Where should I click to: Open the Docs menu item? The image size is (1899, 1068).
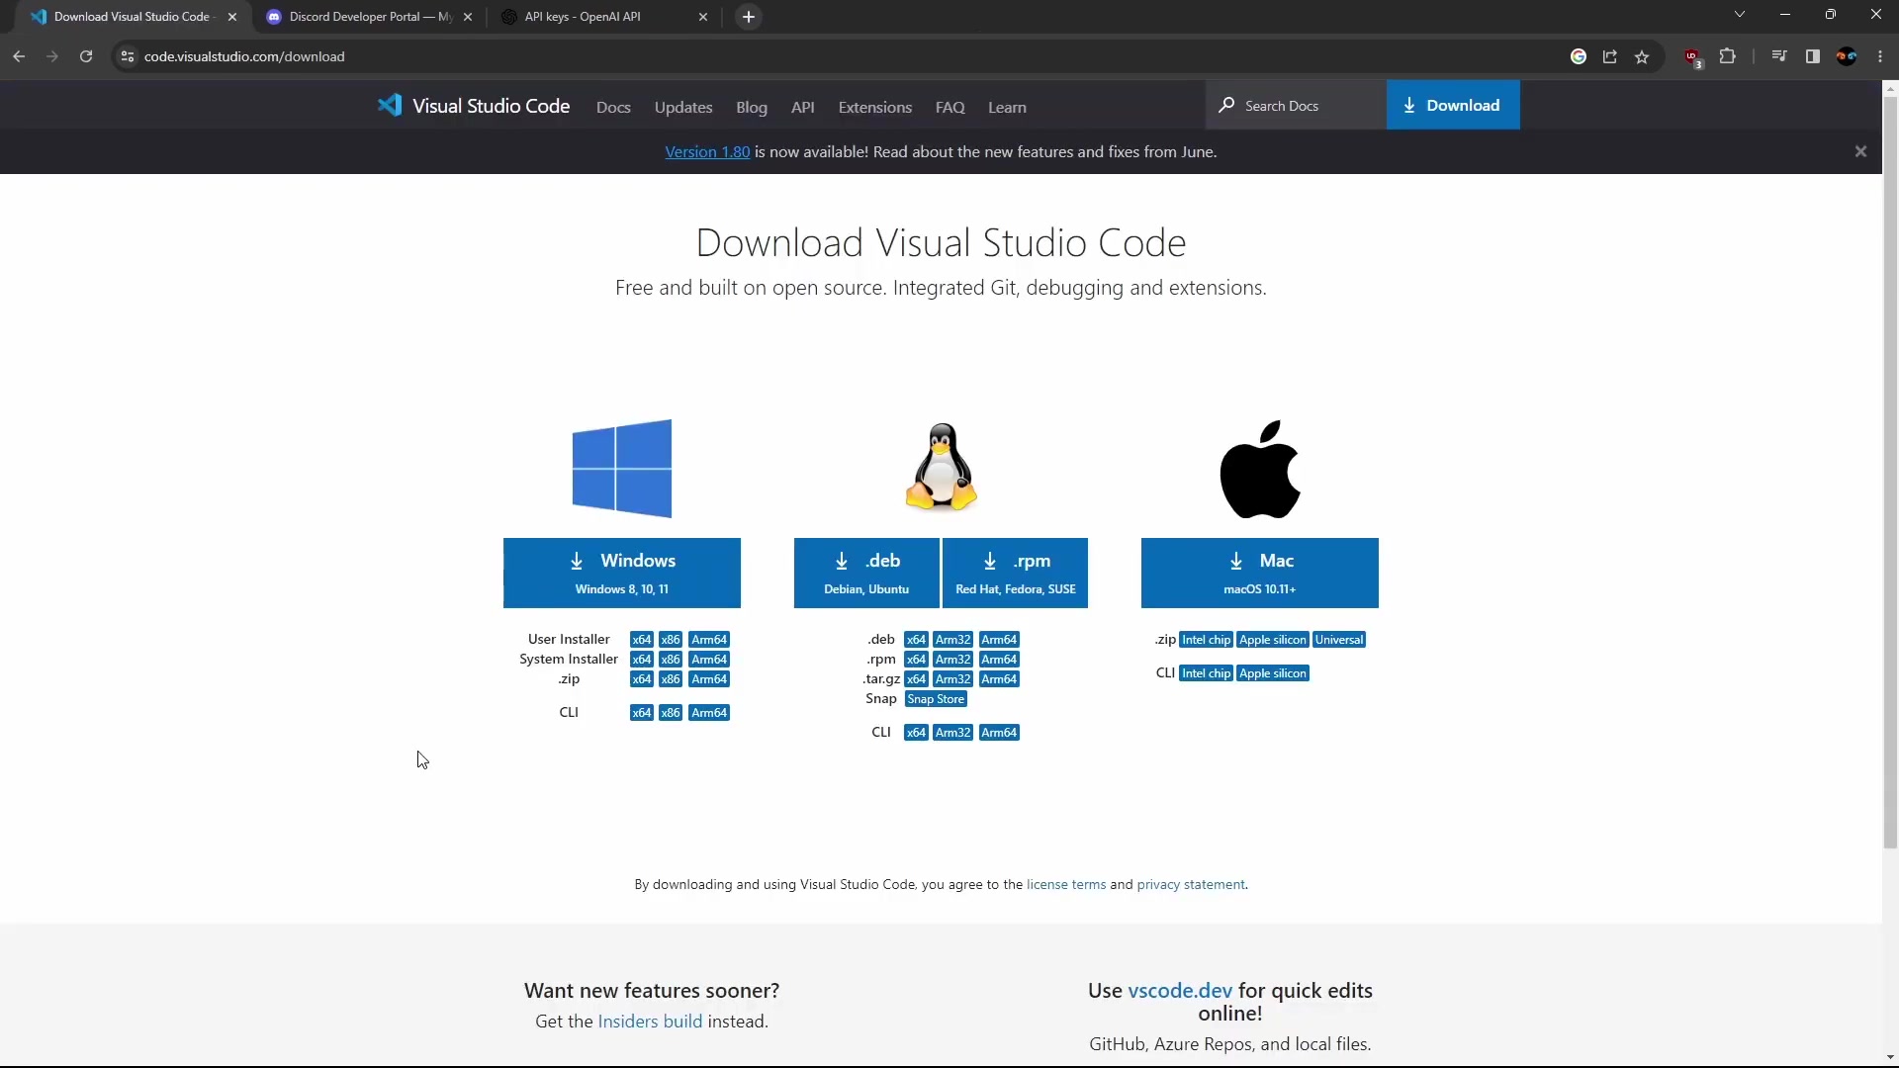point(613,107)
